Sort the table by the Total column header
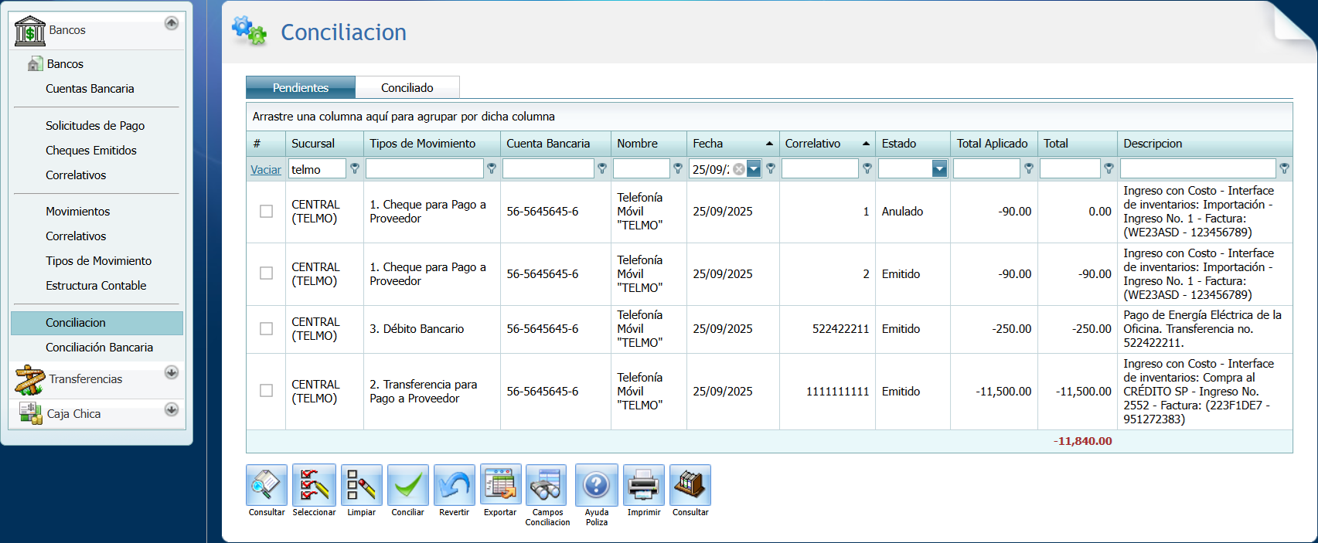 (x=1056, y=144)
